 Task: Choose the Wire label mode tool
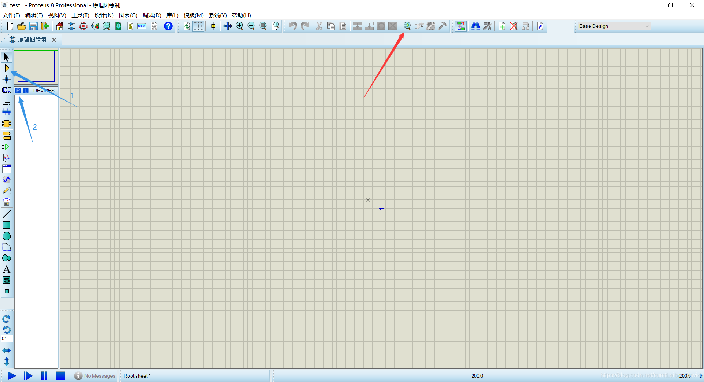coord(7,90)
